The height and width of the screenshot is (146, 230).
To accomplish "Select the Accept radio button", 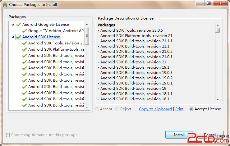I will click(97, 109).
